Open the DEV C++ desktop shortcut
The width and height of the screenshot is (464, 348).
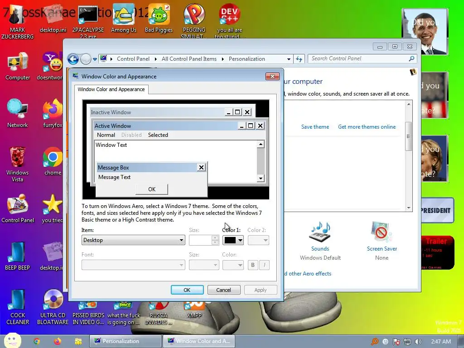point(230,22)
